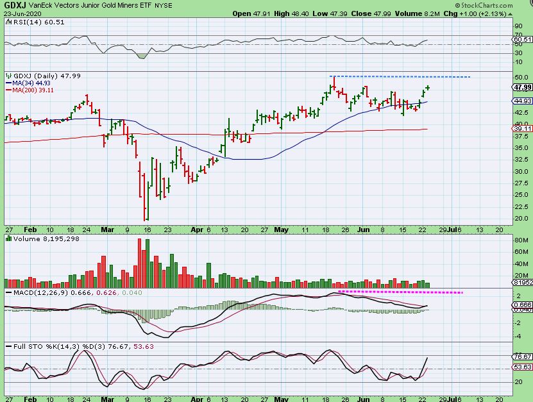This screenshot has width=533, height=402.
Task: Click the 0.666 MACD value tag on right axis
Action: click(523, 305)
